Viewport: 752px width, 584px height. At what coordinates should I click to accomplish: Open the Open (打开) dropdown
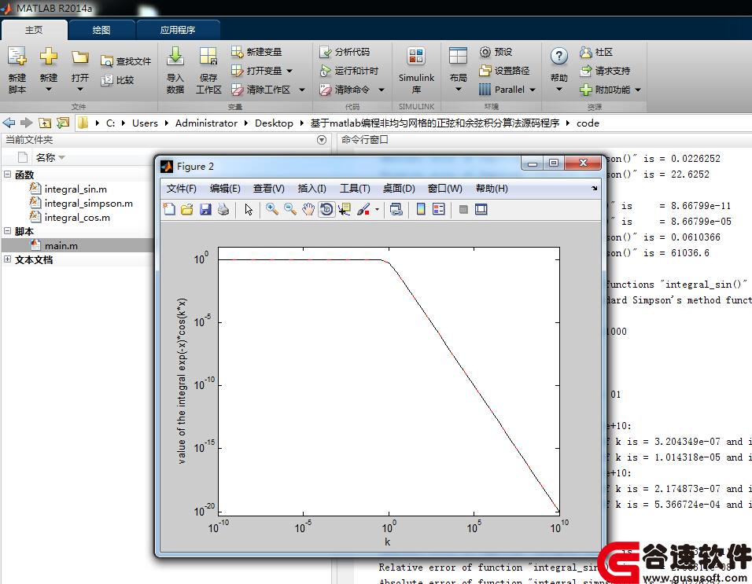point(80,89)
